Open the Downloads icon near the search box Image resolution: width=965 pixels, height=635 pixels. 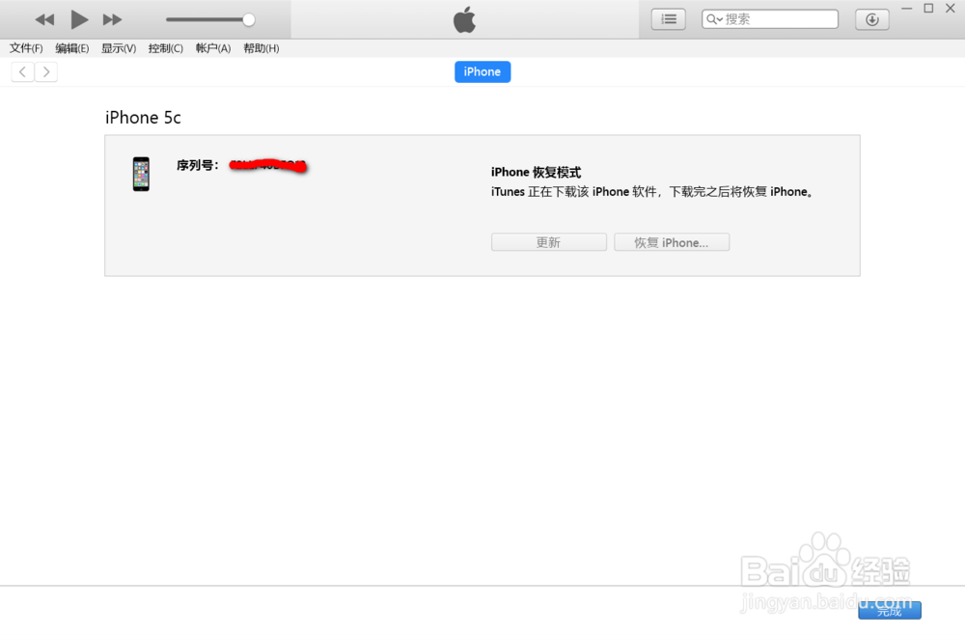(871, 18)
